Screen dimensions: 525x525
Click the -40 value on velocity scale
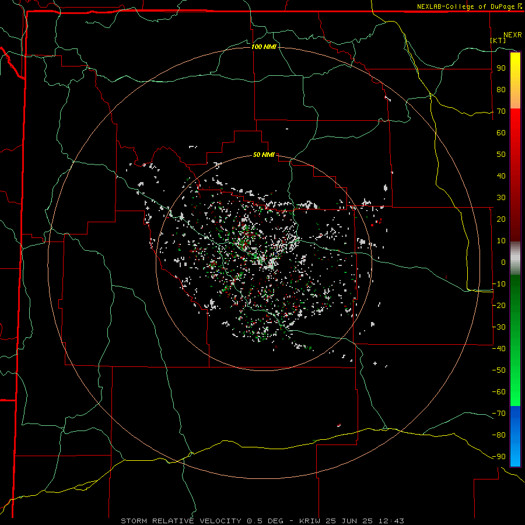pyautogui.click(x=499, y=349)
